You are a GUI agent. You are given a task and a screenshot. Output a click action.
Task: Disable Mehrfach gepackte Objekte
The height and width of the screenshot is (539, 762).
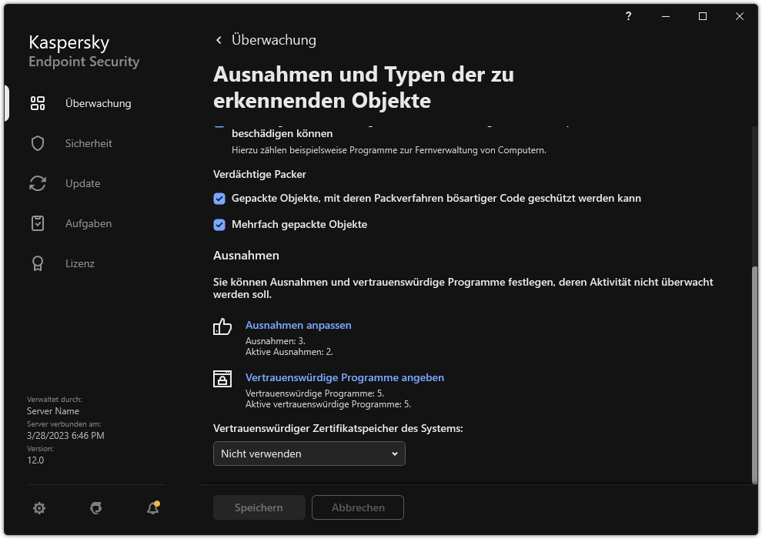click(x=219, y=224)
